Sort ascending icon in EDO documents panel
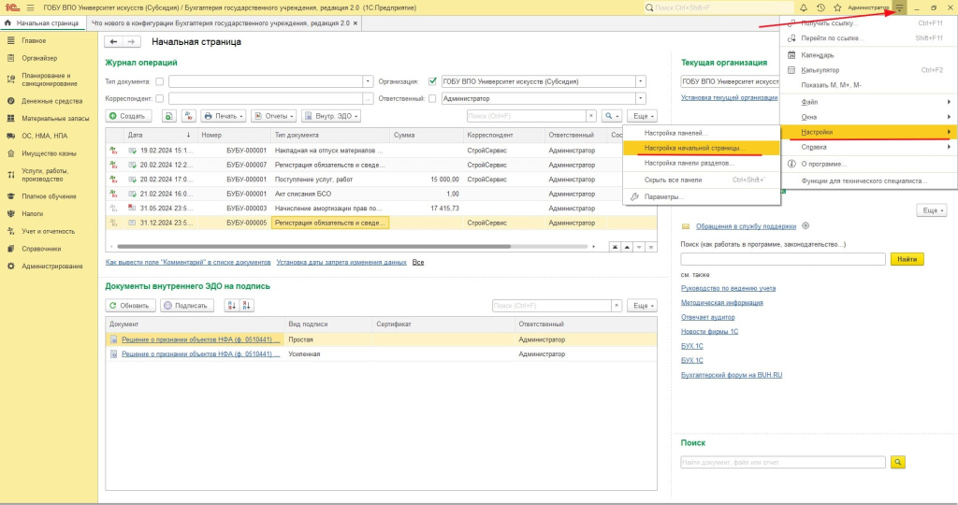The image size is (958, 505). tap(232, 305)
